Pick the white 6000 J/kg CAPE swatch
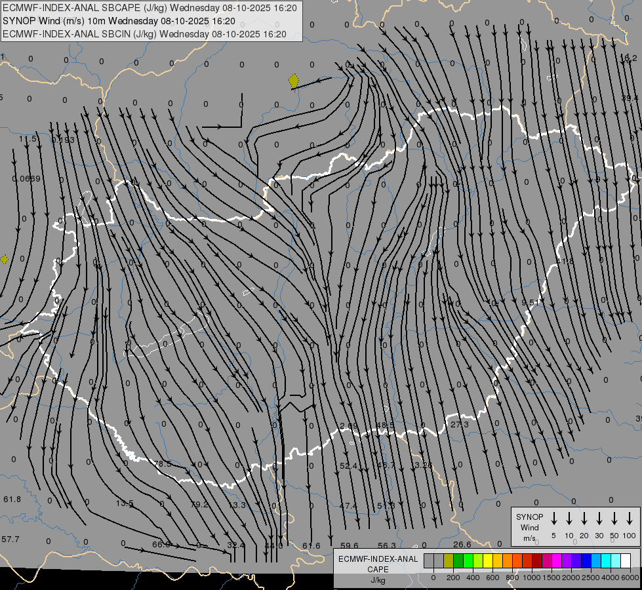 [626, 560]
